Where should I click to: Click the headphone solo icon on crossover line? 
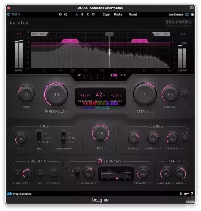(x=109, y=34)
